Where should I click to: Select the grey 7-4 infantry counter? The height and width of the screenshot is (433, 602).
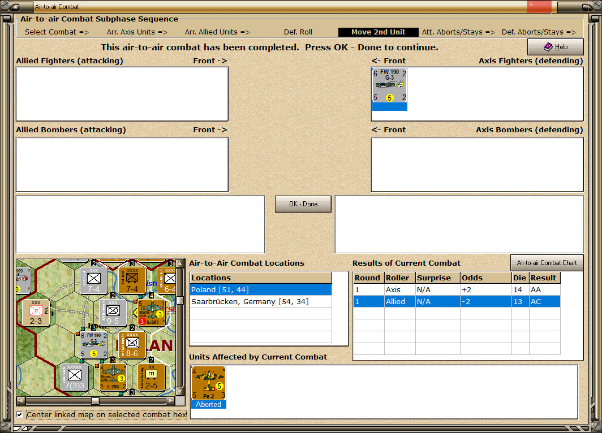click(94, 281)
